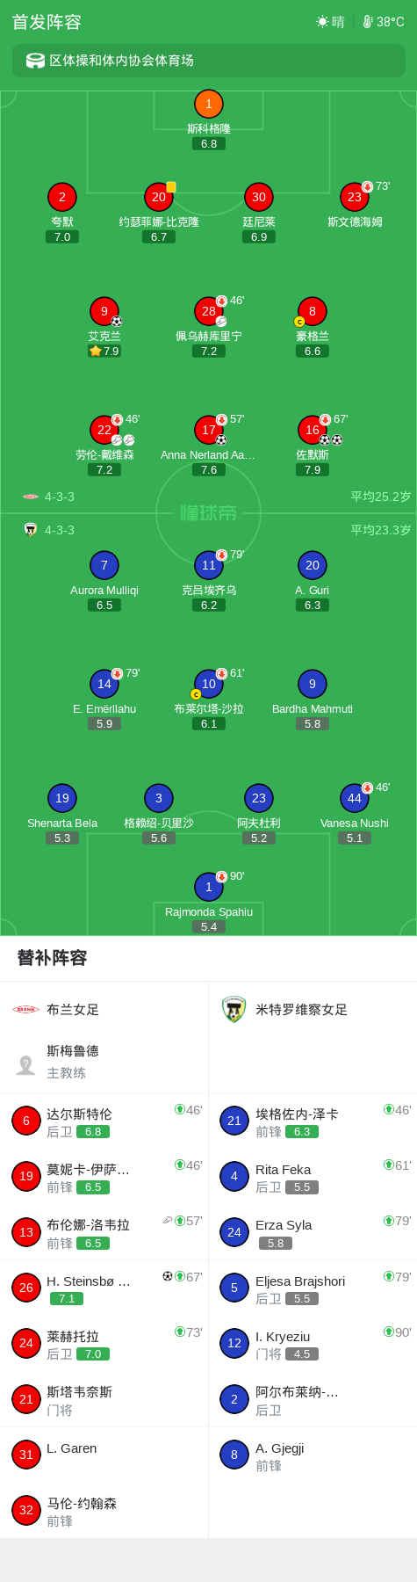Tap the sunny weather icon
417x1582 pixels.
(322, 22)
